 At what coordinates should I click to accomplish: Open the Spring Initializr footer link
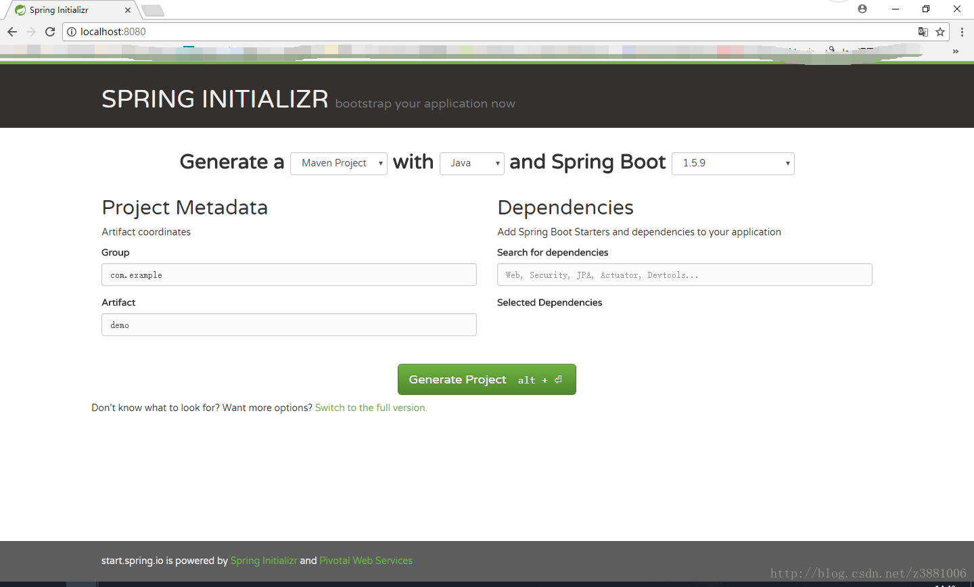tap(264, 561)
